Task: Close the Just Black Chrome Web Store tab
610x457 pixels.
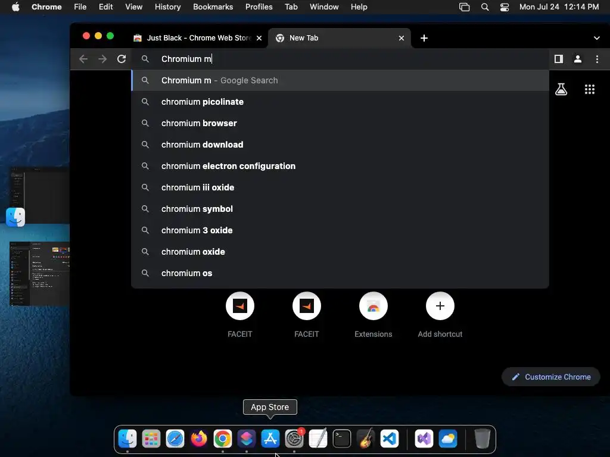Action: (x=259, y=38)
